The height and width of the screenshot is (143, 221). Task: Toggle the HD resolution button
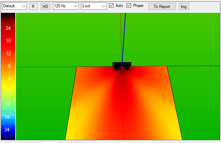(x=45, y=7)
